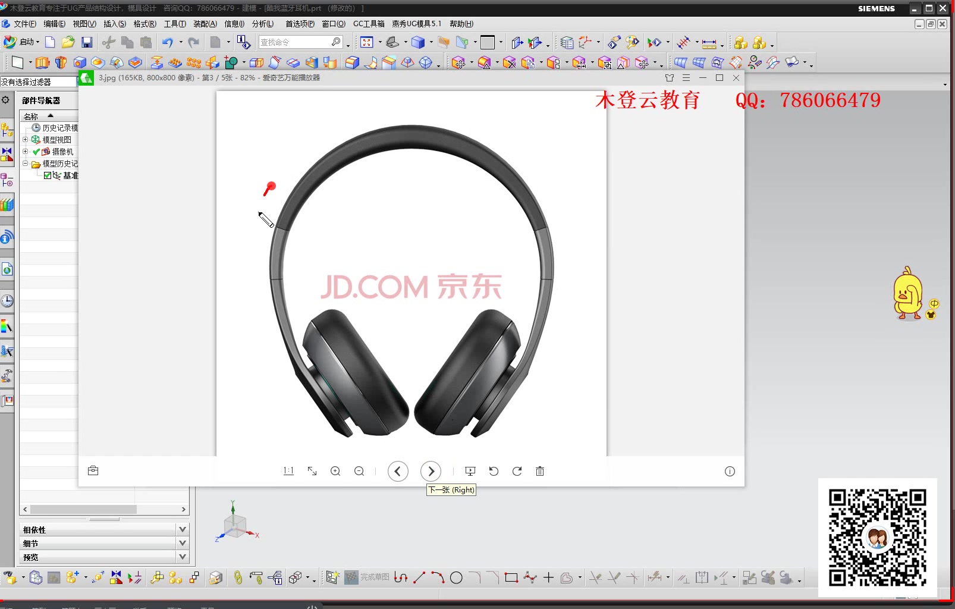
Task: Show image info in the viewer
Action: click(730, 471)
